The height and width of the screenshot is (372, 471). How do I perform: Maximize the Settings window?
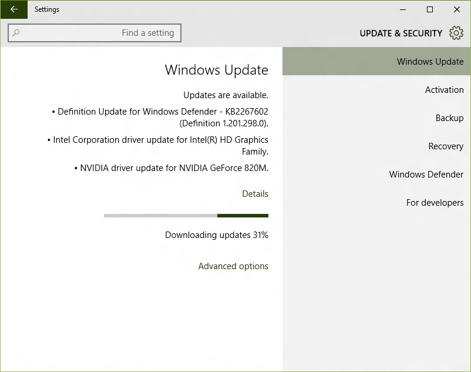(x=430, y=9)
